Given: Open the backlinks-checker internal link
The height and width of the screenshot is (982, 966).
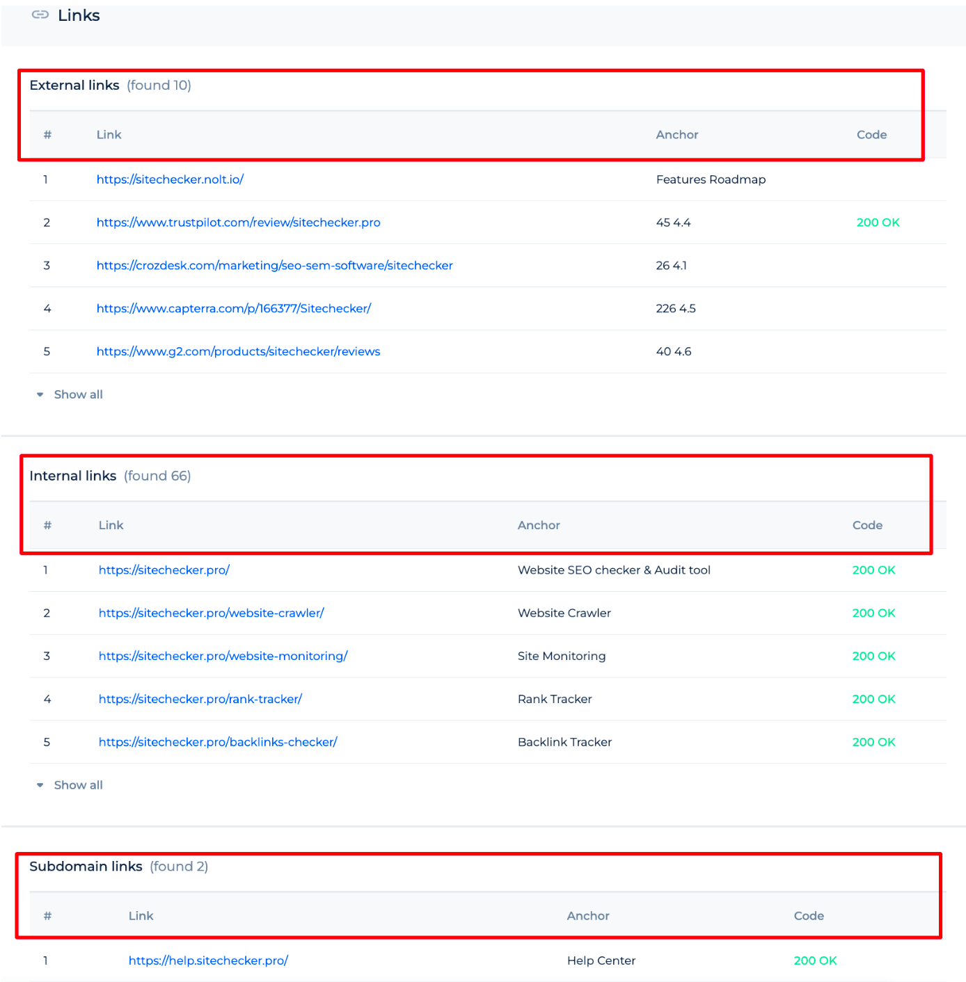Looking at the screenshot, I should [x=218, y=743].
